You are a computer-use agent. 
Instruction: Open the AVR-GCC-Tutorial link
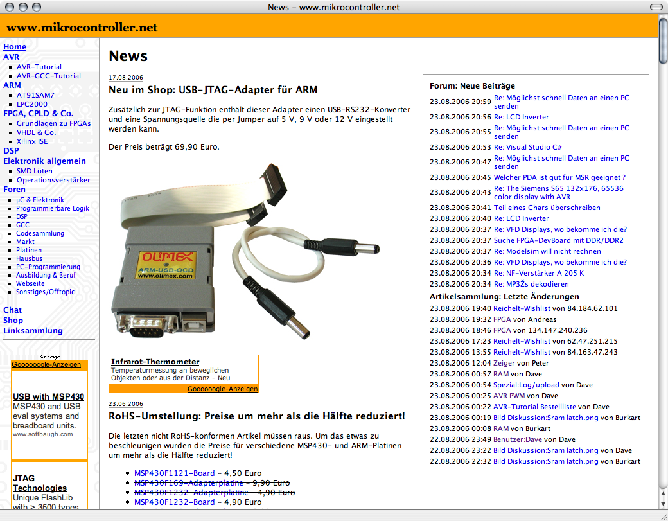pyautogui.click(x=49, y=76)
